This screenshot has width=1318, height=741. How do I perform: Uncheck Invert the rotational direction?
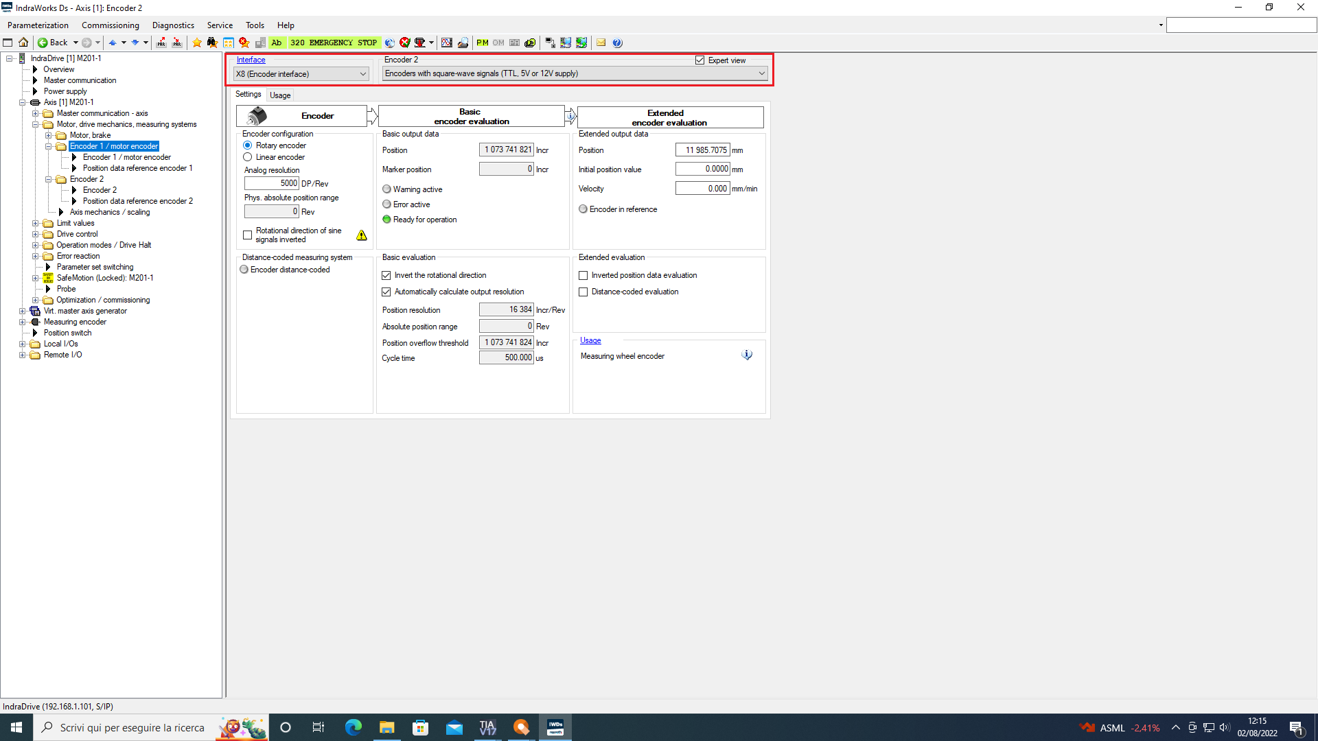[386, 275]
